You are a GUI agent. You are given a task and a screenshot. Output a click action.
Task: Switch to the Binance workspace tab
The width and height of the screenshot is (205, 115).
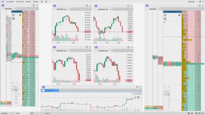pyautogui.click(x=4, y=114)
